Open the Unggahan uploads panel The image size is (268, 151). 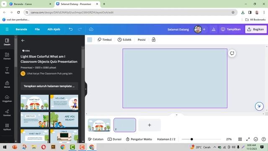(x=7, y=99)
